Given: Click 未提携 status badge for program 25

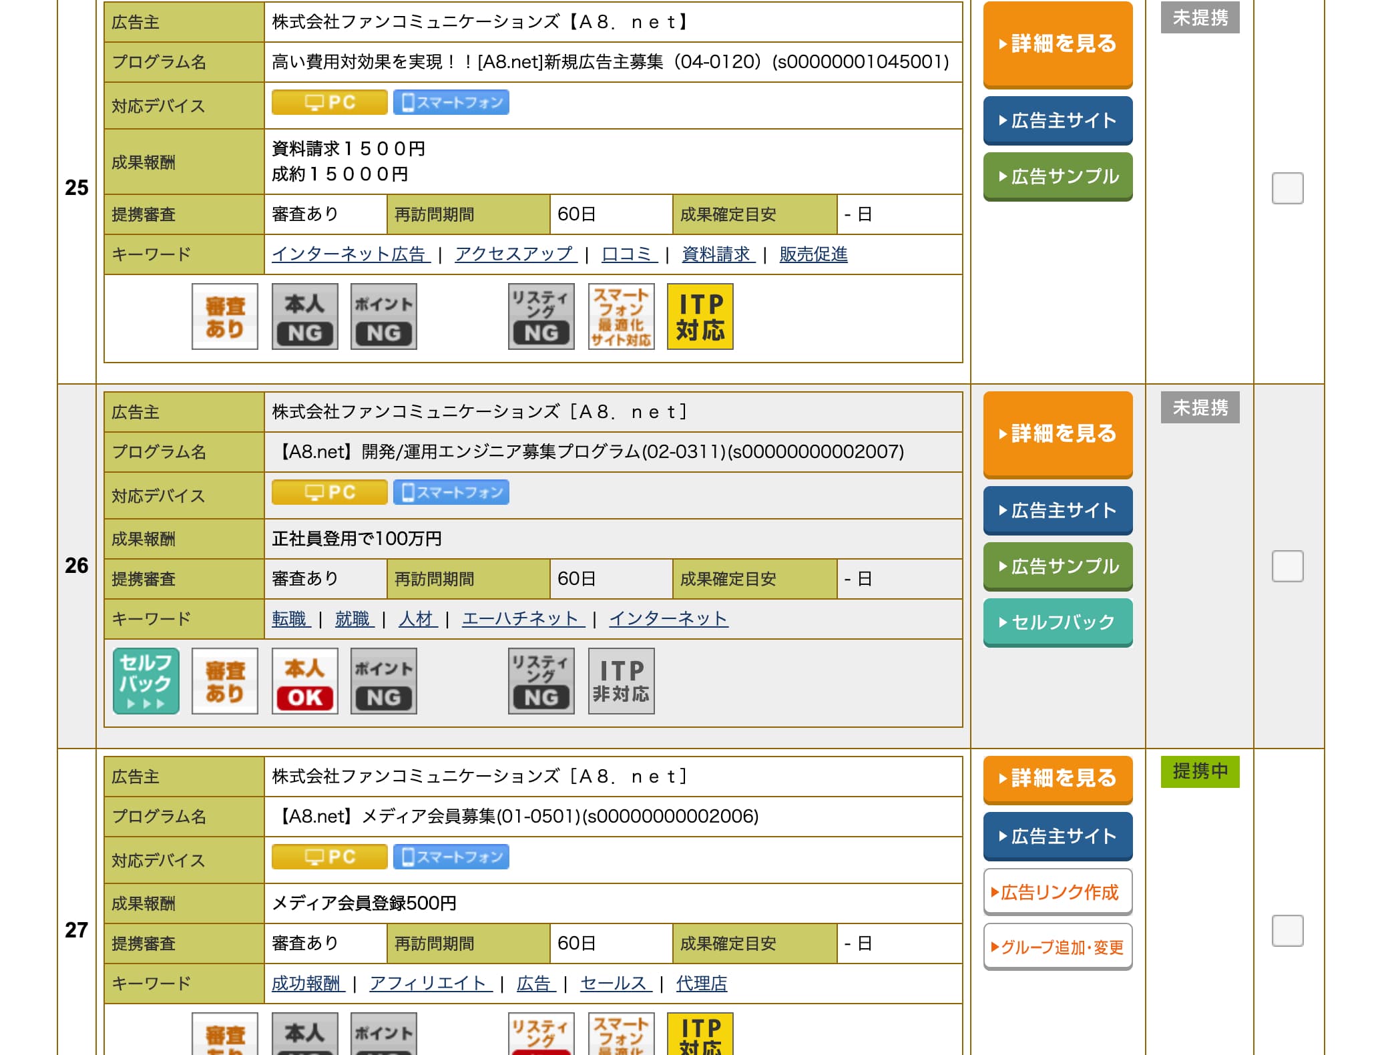Looking at the screenshot, I should [1200, 17].
